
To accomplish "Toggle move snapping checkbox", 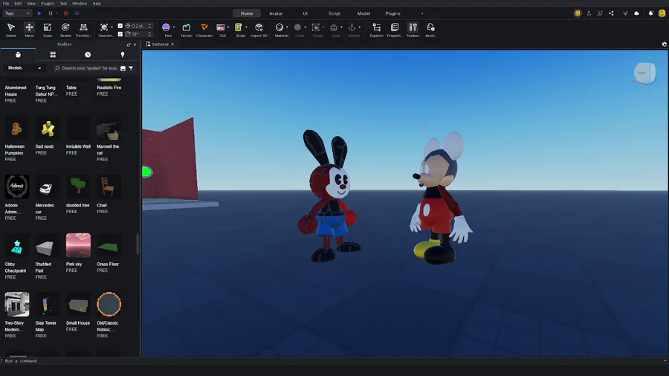I will point(120,26).
